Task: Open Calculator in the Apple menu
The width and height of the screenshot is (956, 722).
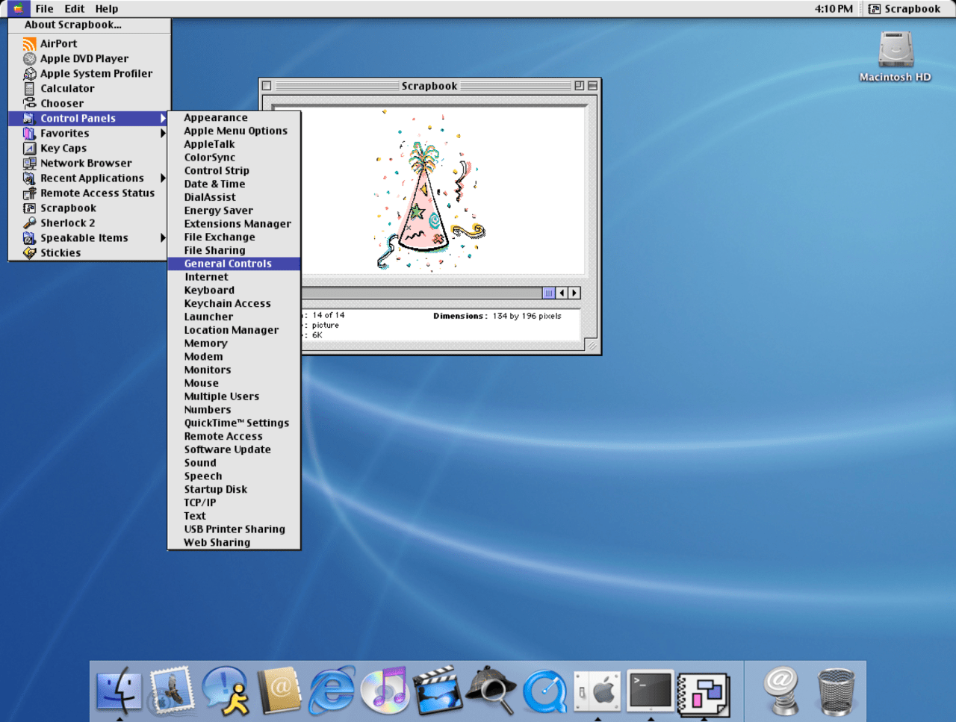Action: [67, 88]
